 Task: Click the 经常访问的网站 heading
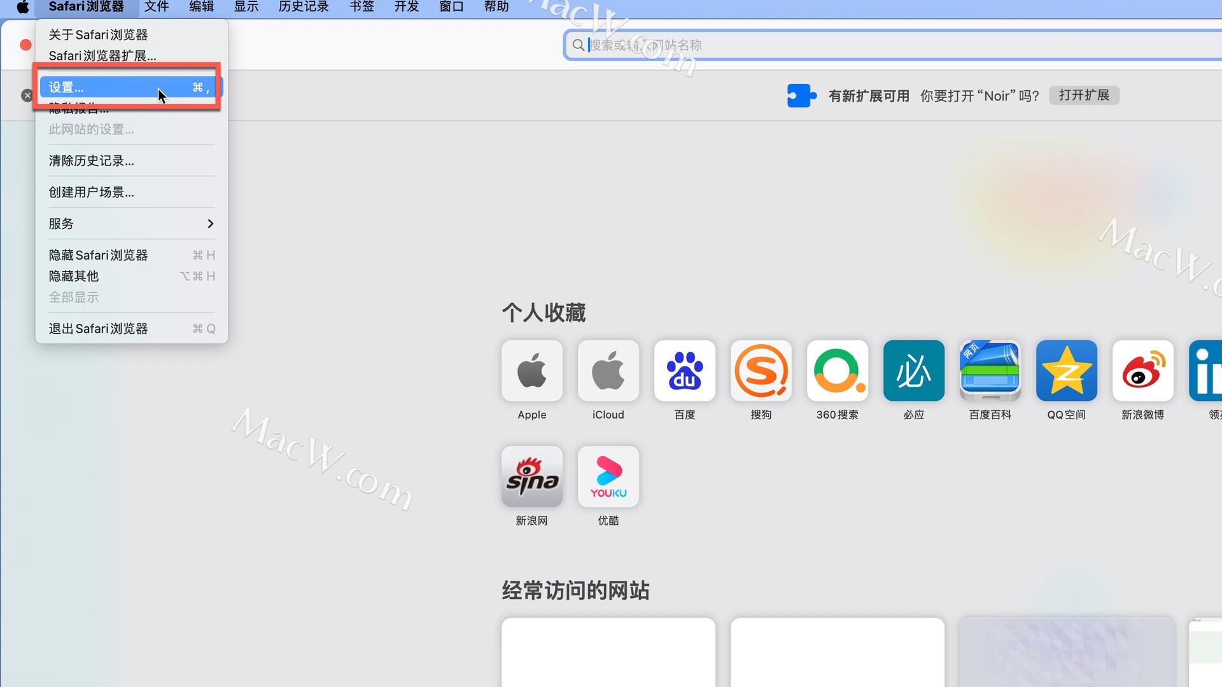575,591
